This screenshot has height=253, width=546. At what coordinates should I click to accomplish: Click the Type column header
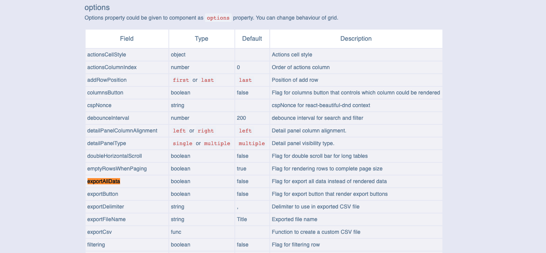pos(201,38)
